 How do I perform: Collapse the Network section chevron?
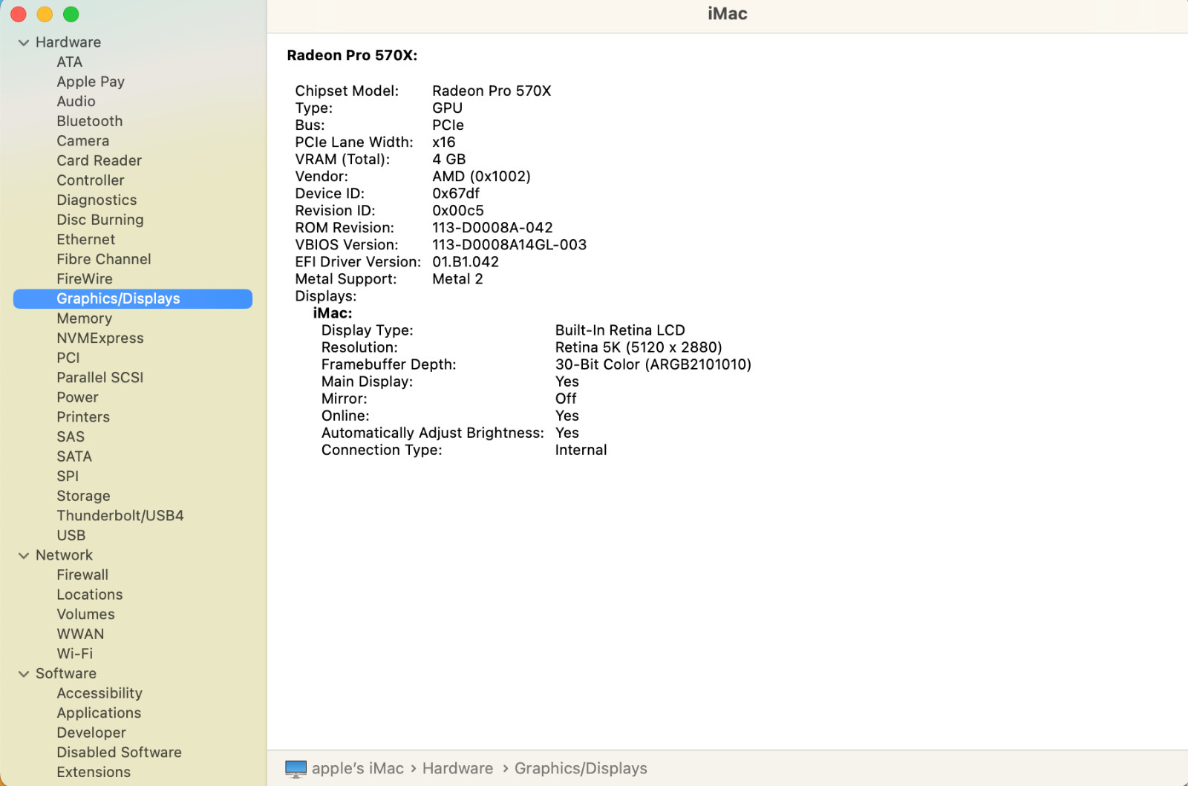[24, 556]
